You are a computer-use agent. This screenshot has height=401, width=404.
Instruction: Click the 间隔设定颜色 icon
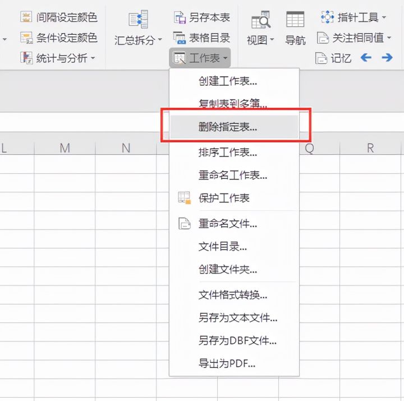26,17
